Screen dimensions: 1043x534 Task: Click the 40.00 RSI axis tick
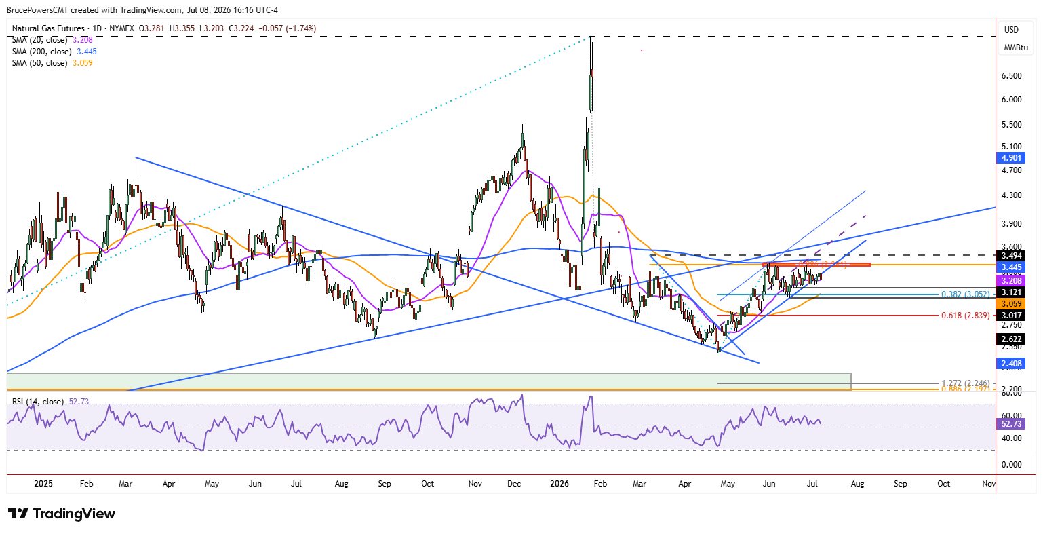click(1012, 438)
